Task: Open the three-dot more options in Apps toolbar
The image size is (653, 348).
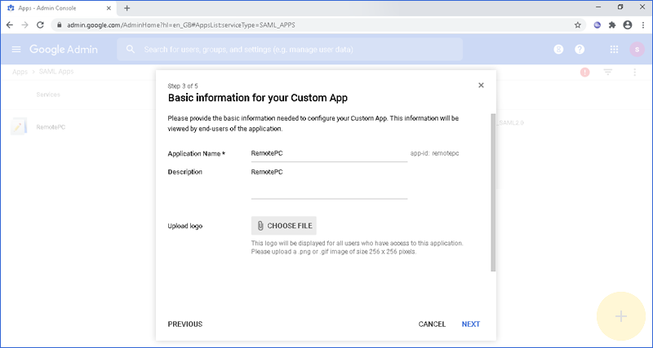Action: coord(634,73)
